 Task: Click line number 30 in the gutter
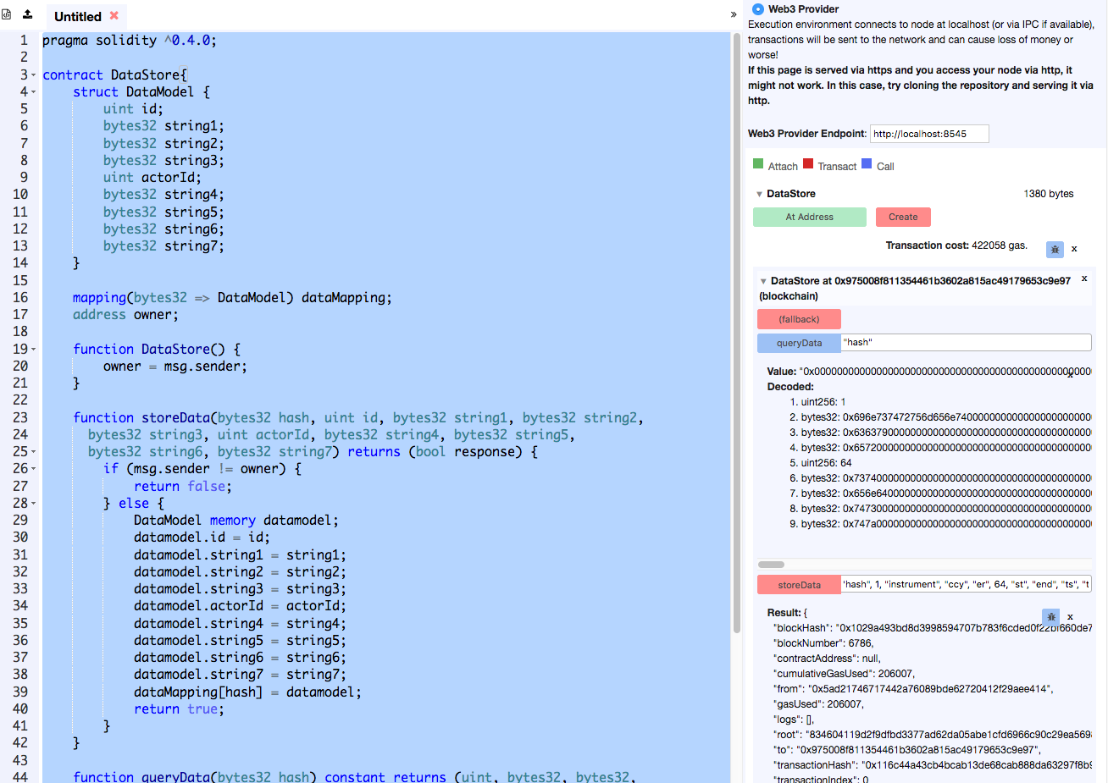pos(20,538)
